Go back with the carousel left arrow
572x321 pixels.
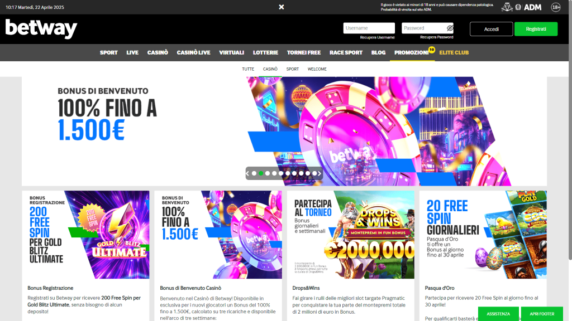pyautogui.click(x=247, y=173)
